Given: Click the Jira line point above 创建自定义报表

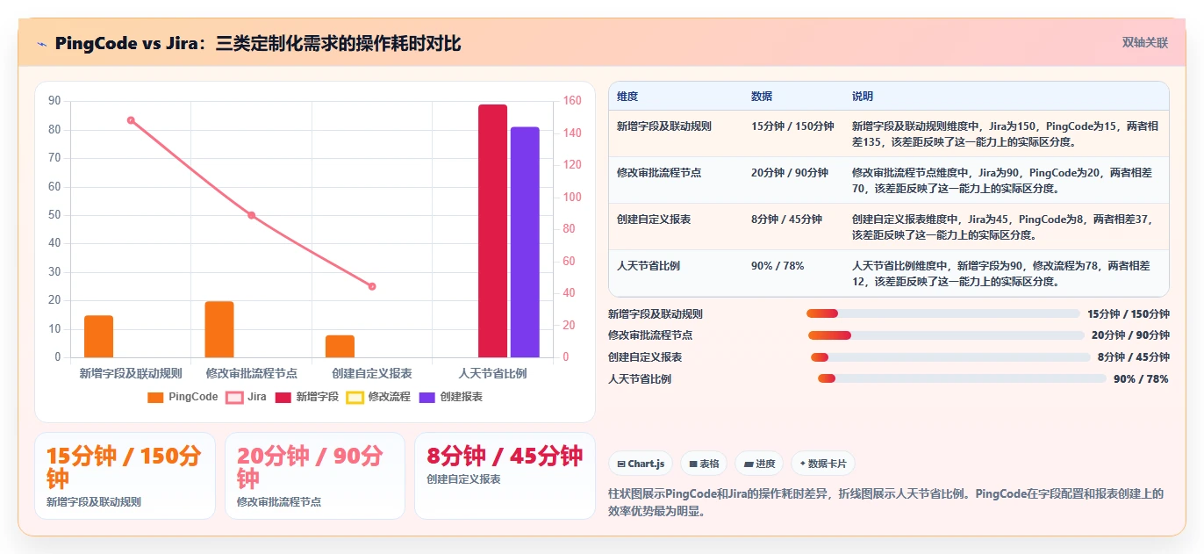Looking at the screenshot, I should pyautogui.click(x=372, y=286).
